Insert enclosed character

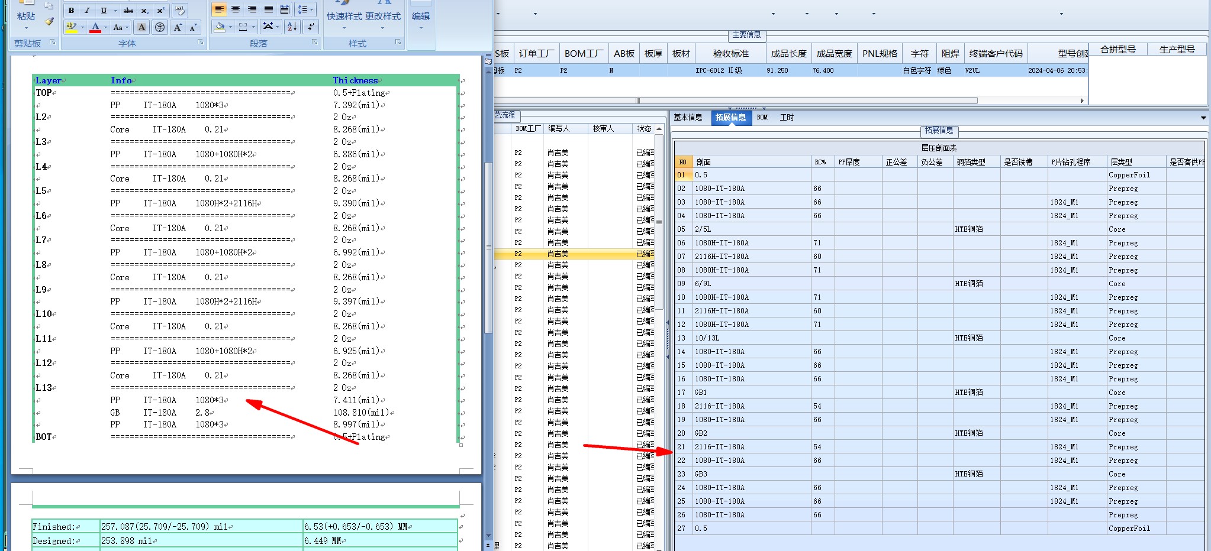(160, 27)
